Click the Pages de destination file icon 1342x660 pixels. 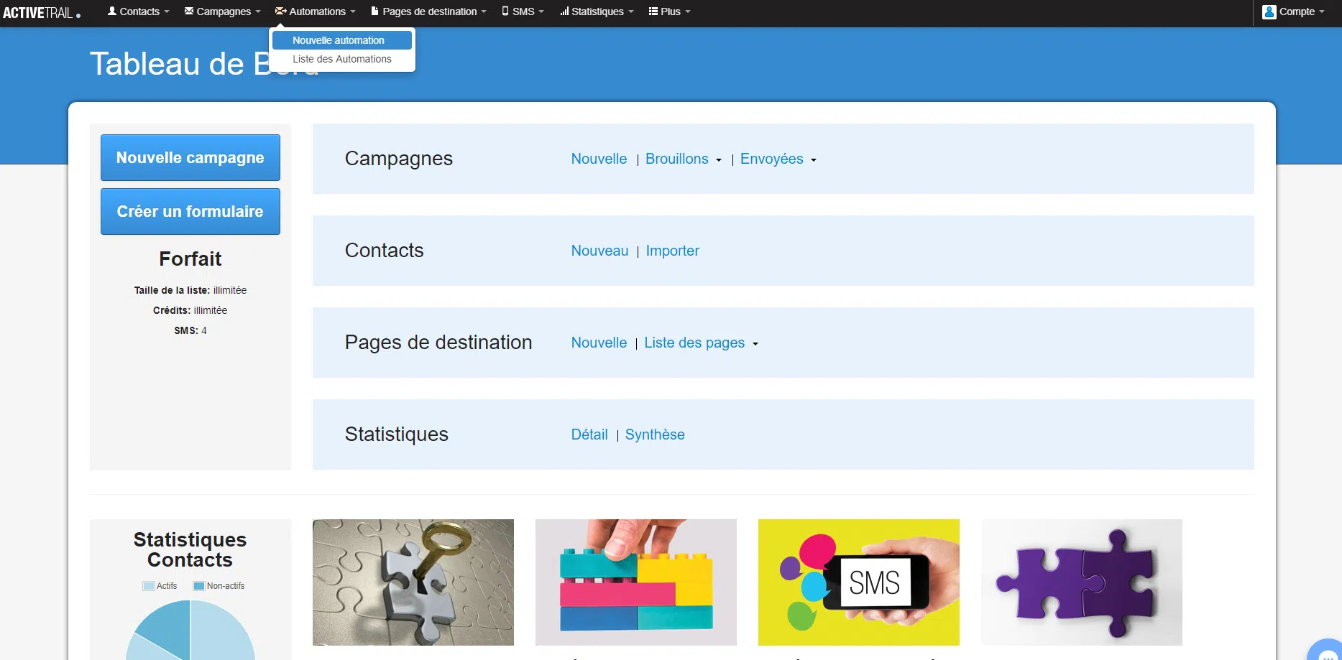click(374, 11)
